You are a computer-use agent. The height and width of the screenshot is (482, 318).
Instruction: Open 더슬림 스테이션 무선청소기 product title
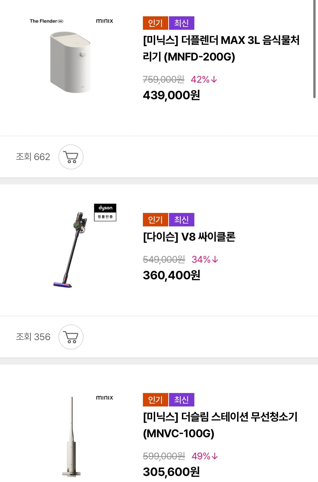coord(220,425)
